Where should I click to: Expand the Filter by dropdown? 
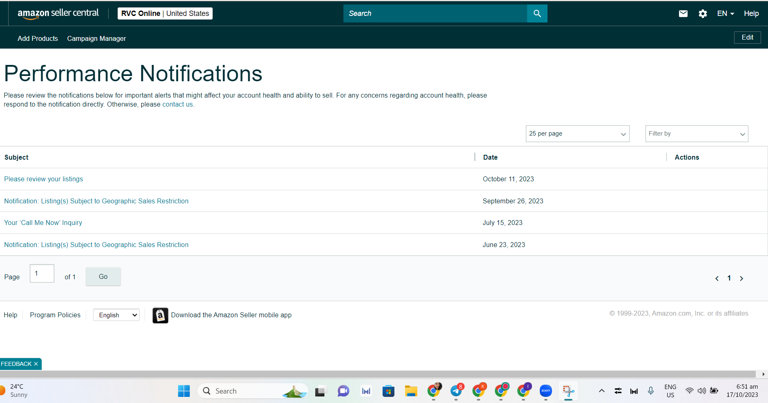pyautogui.click(x=697, y=134)
